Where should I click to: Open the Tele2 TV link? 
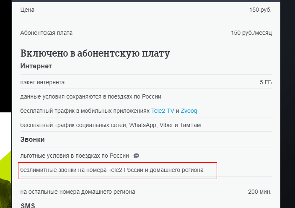coord(163,111)
